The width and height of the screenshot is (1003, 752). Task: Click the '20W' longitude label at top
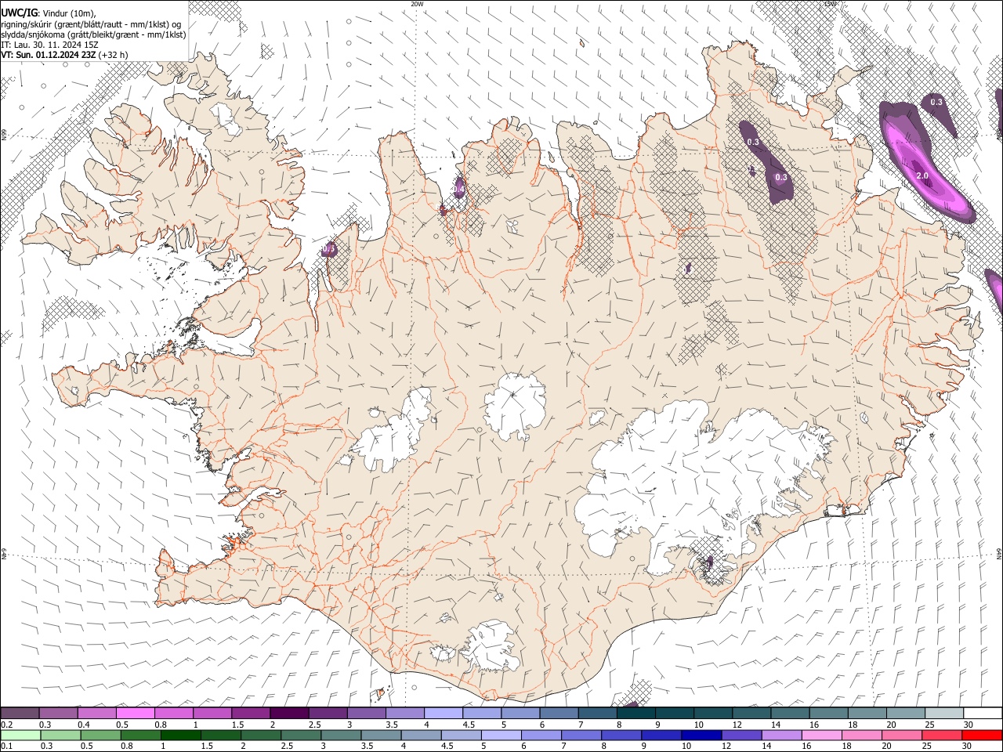pyautogui.click(x=418, y=4)
